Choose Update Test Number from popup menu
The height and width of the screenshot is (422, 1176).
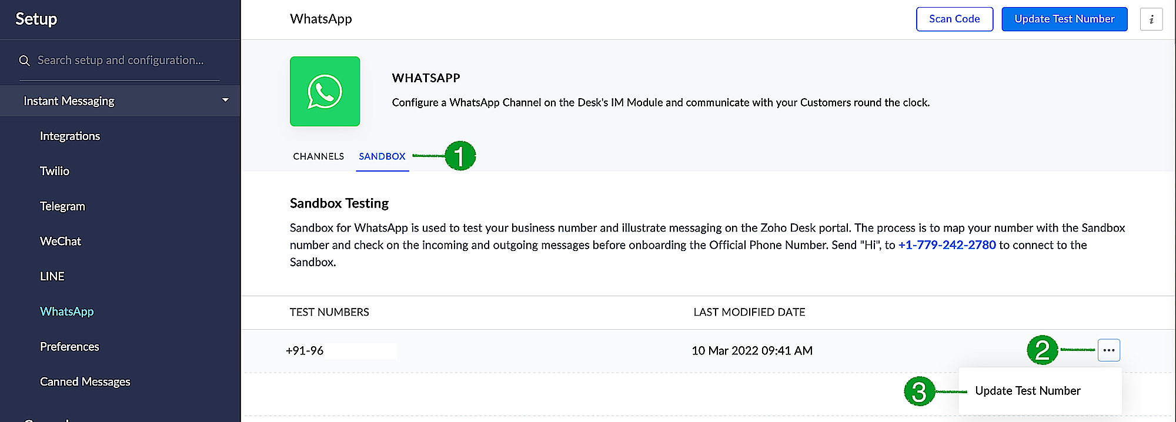coord(1027,391)
